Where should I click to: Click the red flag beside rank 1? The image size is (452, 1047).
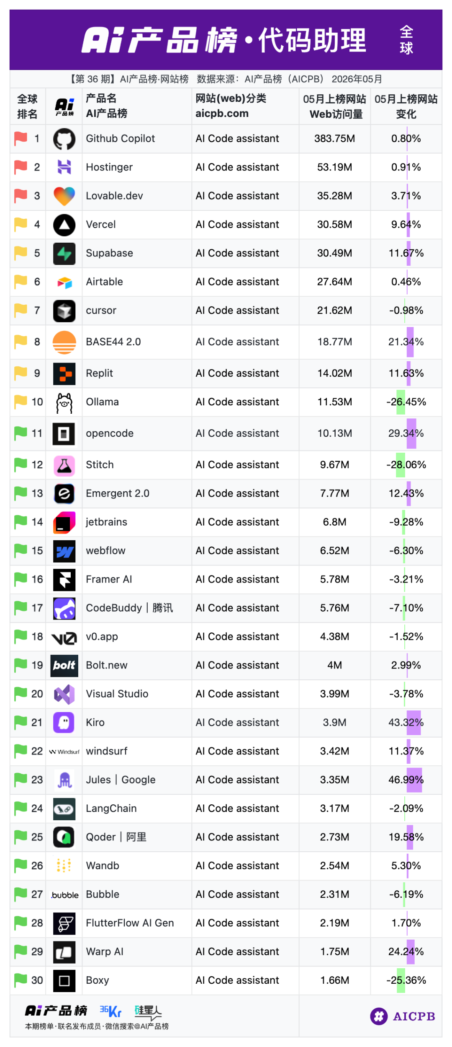21,138
